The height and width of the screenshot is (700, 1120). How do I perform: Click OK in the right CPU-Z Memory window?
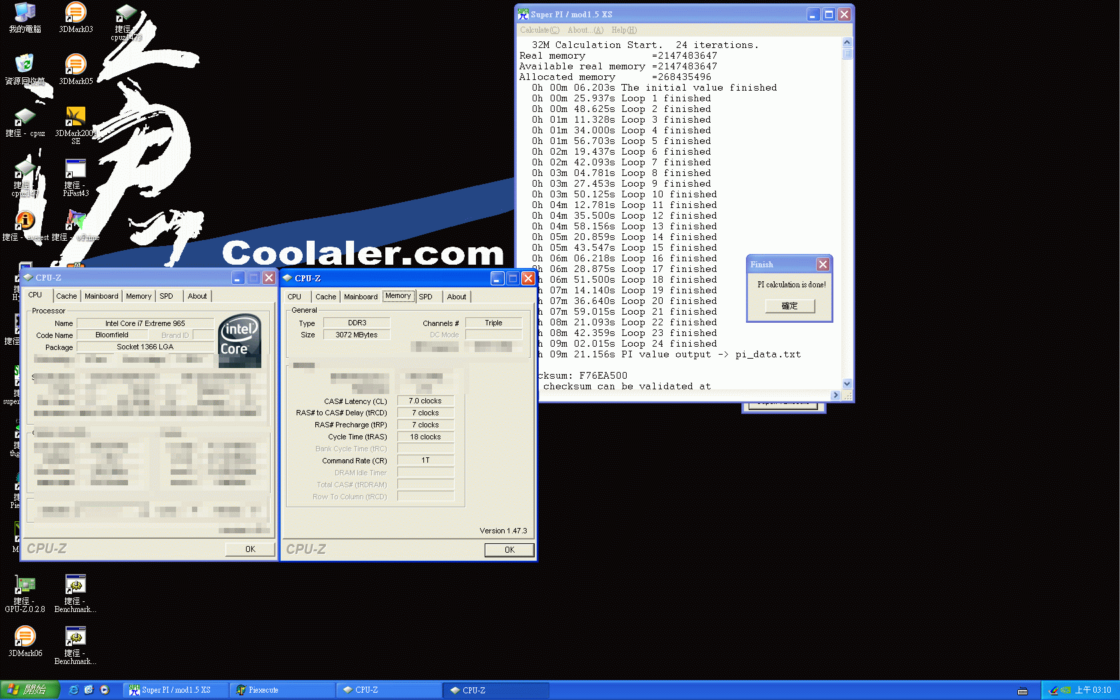[x=509, y=550]
